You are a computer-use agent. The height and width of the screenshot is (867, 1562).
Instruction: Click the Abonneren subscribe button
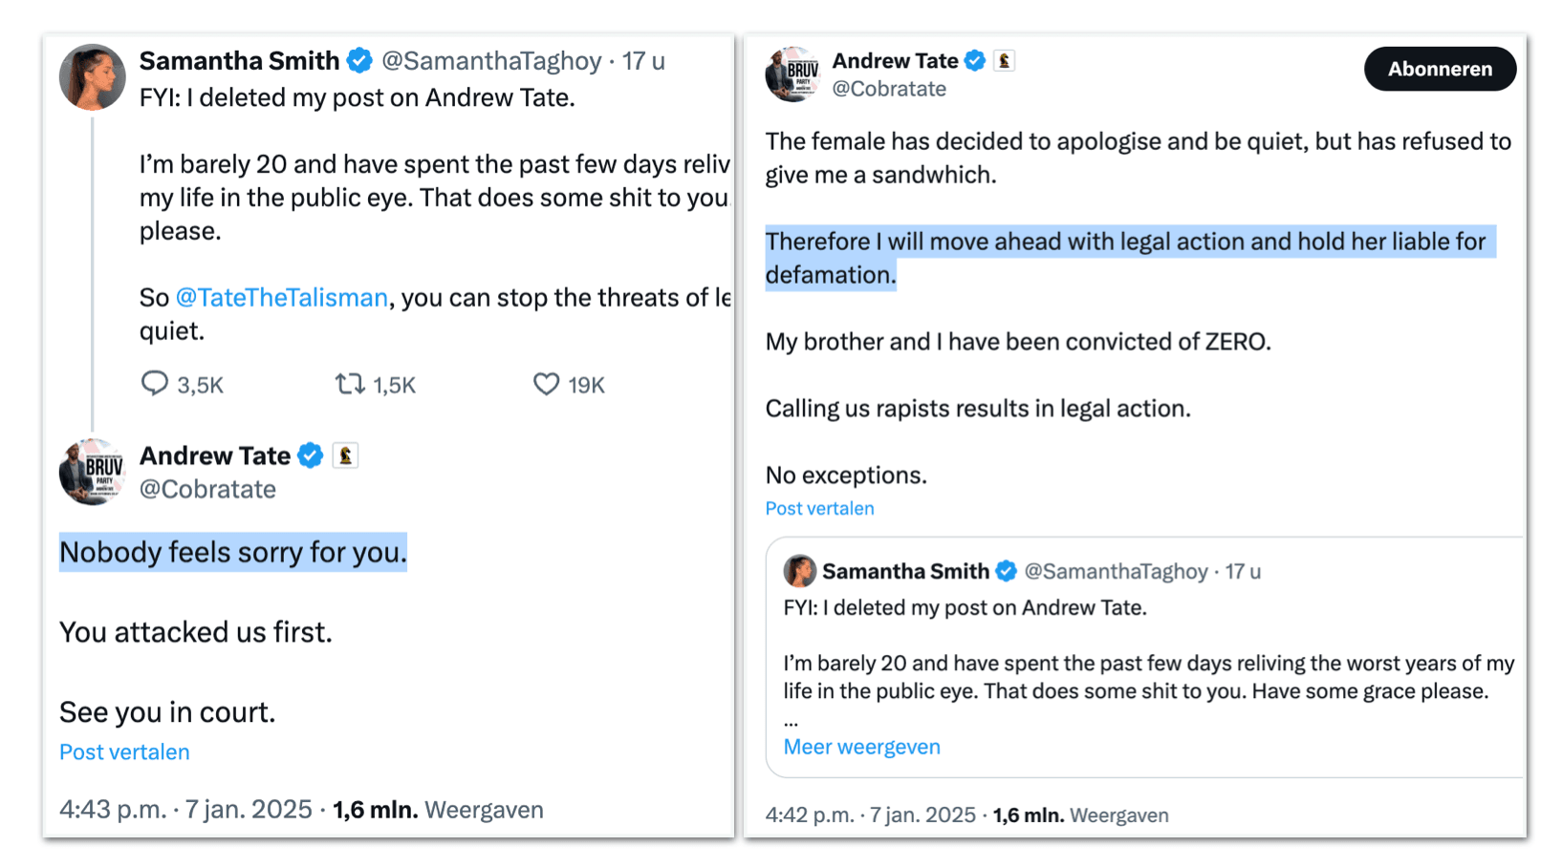click(1439, 69)
